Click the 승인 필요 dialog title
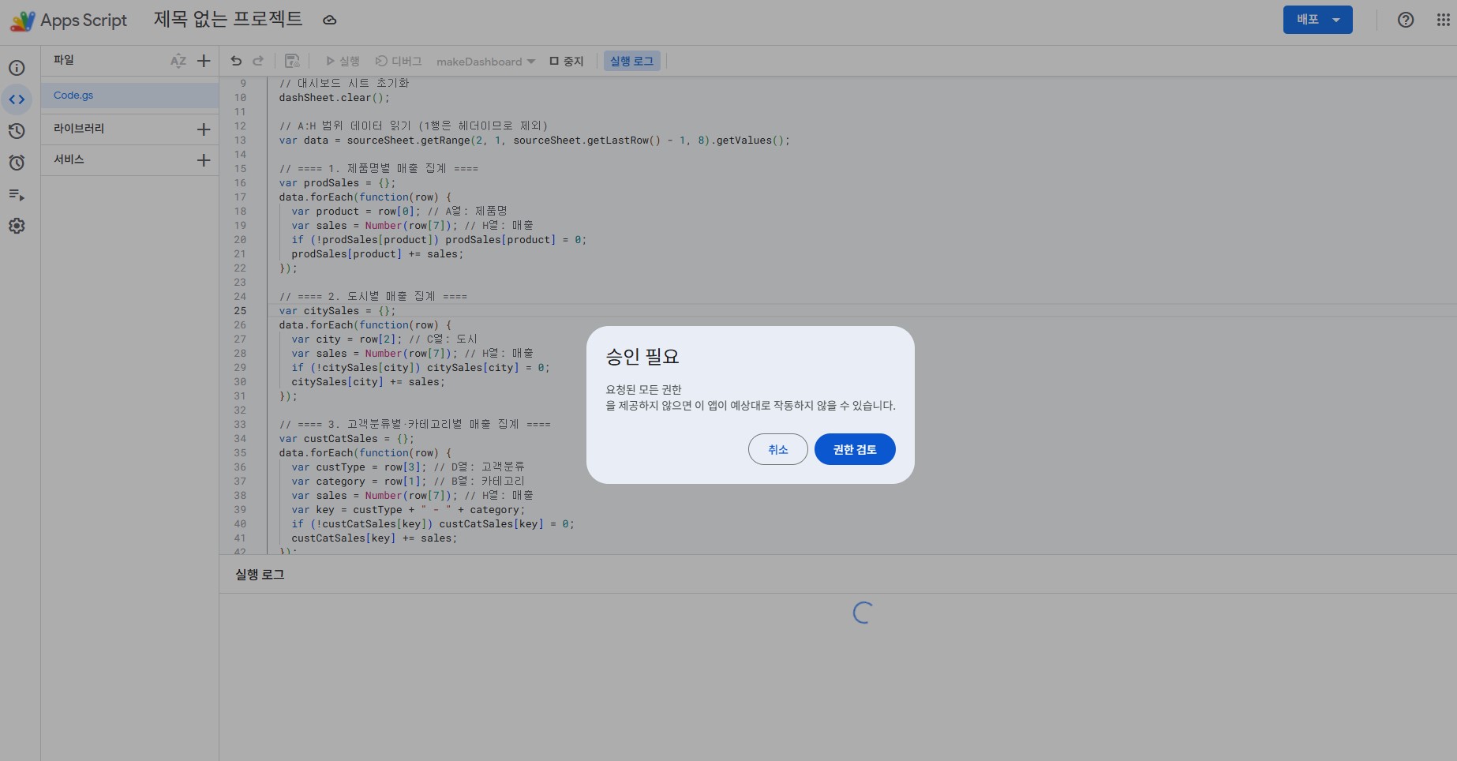 642,357
